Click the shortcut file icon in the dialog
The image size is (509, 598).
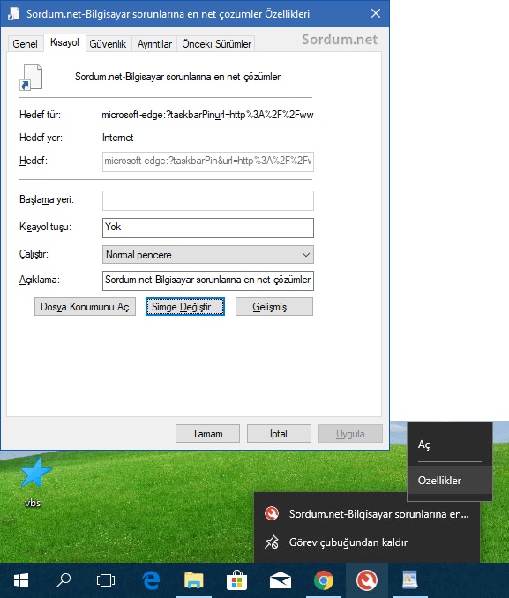[x=31, y=78]
